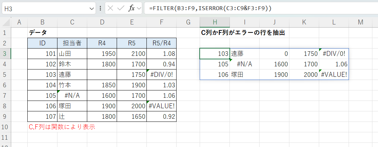Select column F header
Viewport: 378px width, 147px height.
point(161,22)
